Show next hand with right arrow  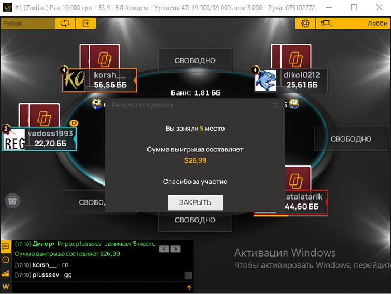(x=175, y=249)
